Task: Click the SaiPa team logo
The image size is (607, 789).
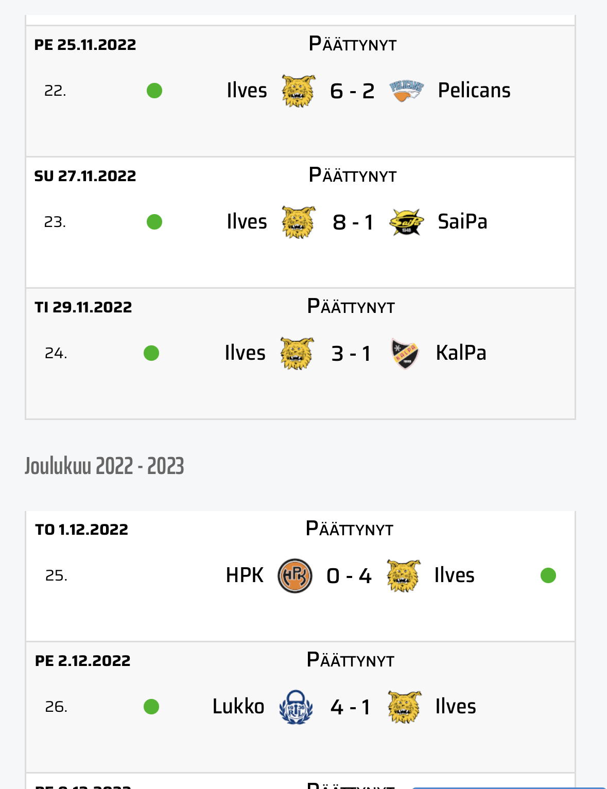Action: (406, 222)
